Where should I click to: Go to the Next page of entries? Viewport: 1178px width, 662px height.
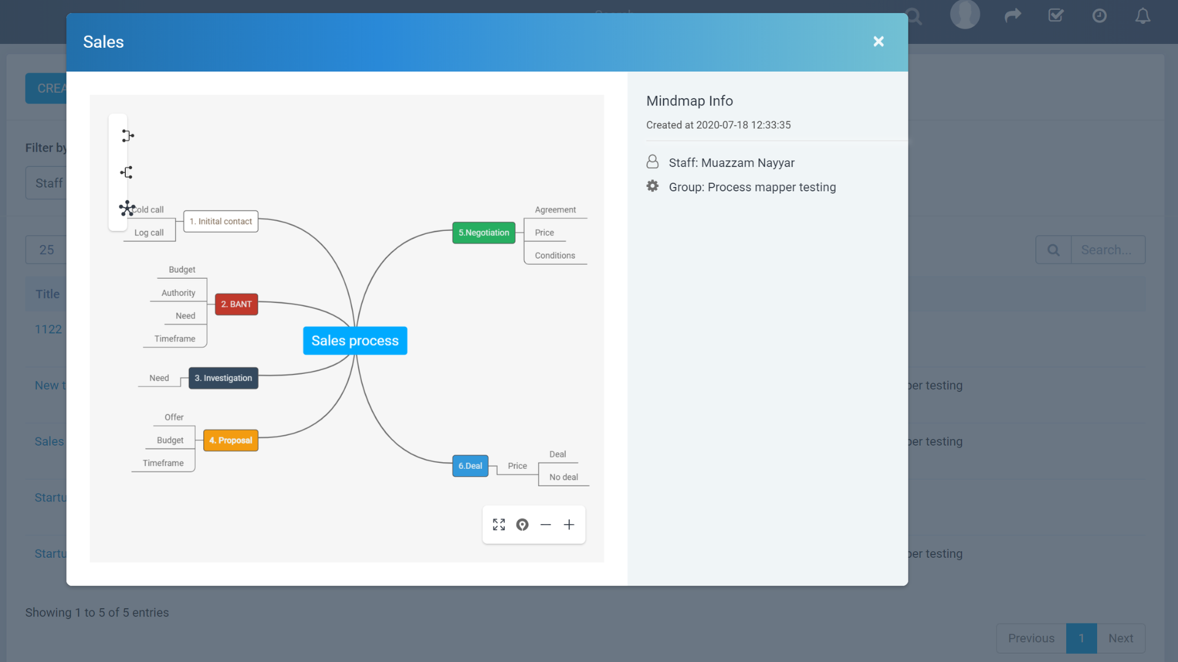point(1120,638)
